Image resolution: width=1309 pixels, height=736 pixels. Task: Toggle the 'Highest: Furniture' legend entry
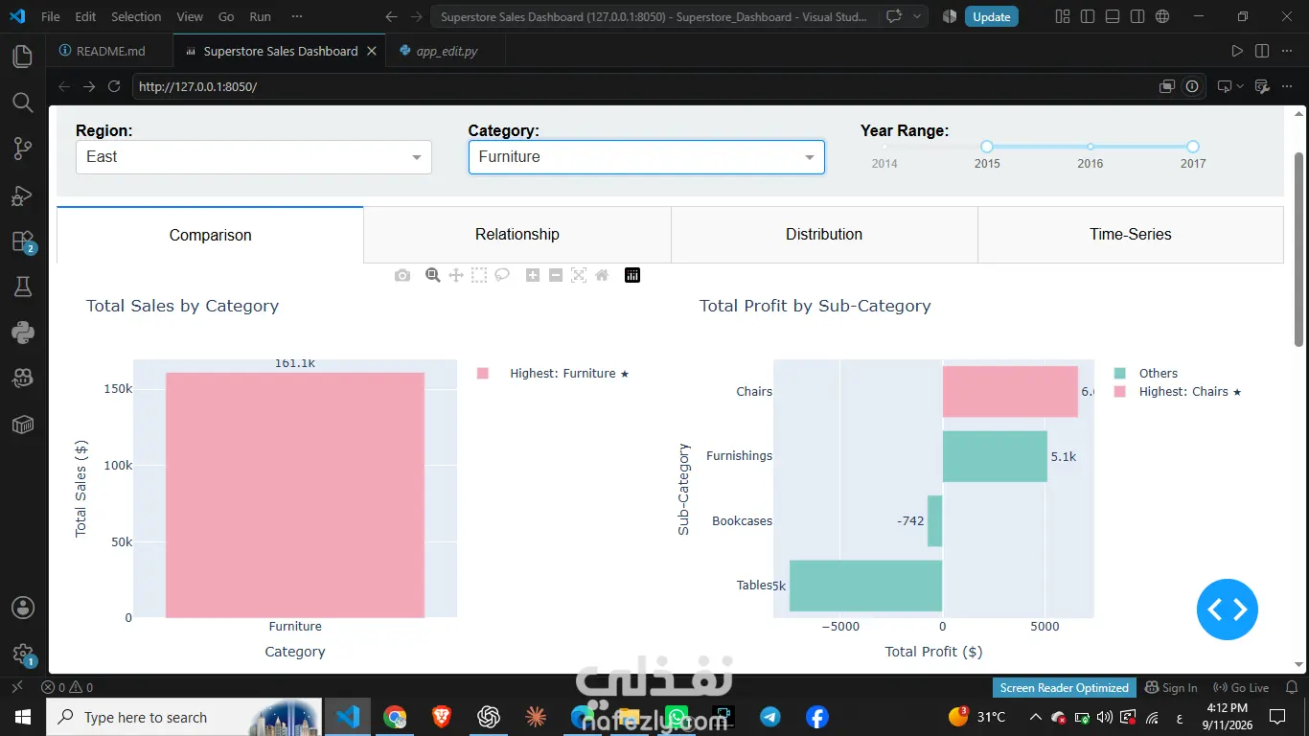(553, 374)
